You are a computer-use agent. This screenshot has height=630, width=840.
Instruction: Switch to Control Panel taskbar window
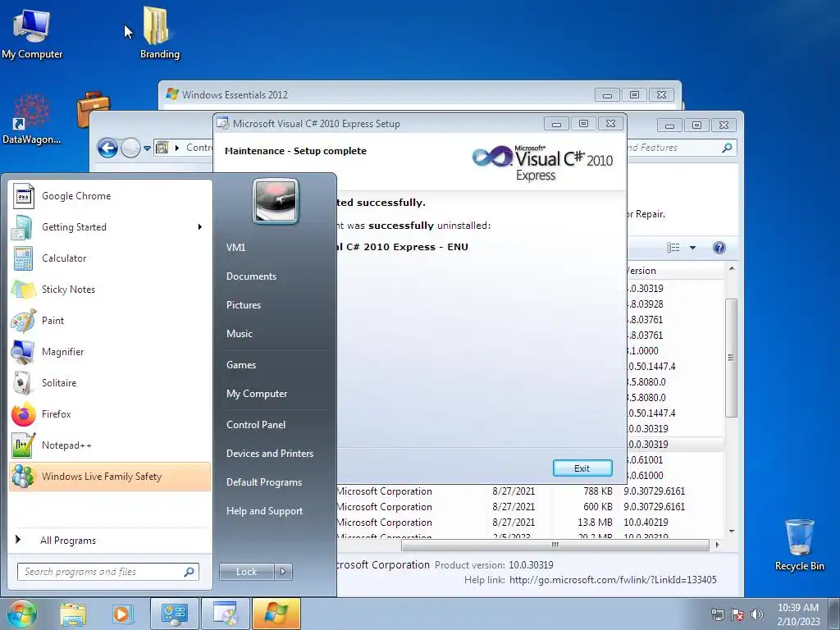pos(174,614)
